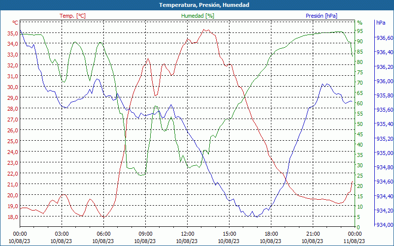Click the '23,0' temperature axis value

point(13,162)
